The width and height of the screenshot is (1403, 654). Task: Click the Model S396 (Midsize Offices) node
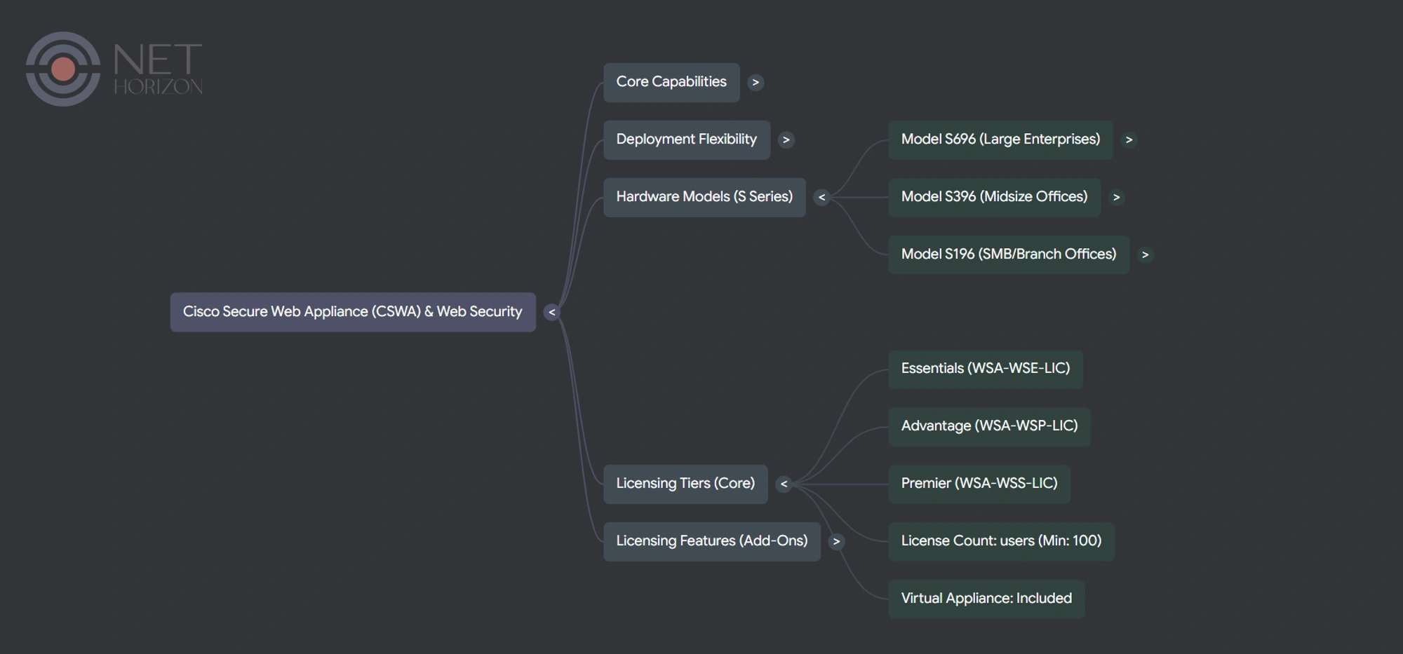(994, 198)
